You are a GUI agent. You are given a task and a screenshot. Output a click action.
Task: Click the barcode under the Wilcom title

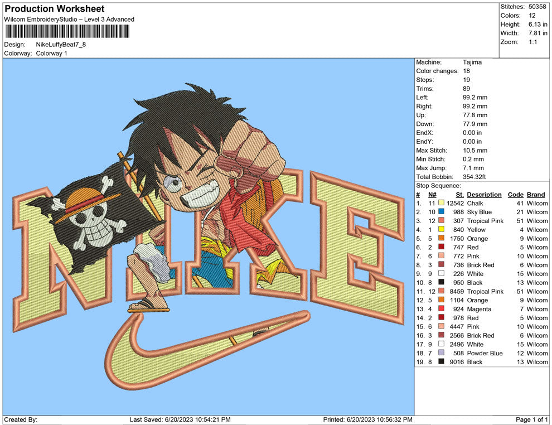[67, 32]
